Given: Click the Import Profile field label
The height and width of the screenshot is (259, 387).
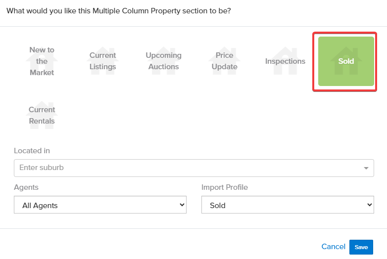Looking at the screenshot, I should pyautogui.click(x=225, y=187).
